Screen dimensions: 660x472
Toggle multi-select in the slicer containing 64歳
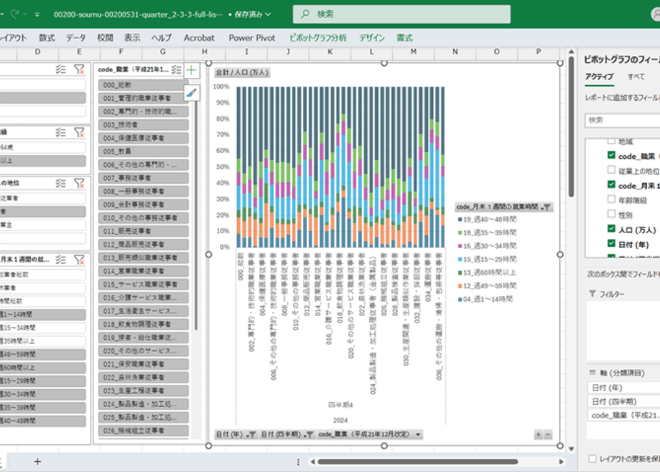[x=61, y=132]
